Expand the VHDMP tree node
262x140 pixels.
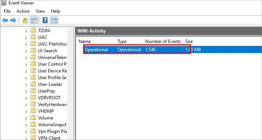coord(26,112)
